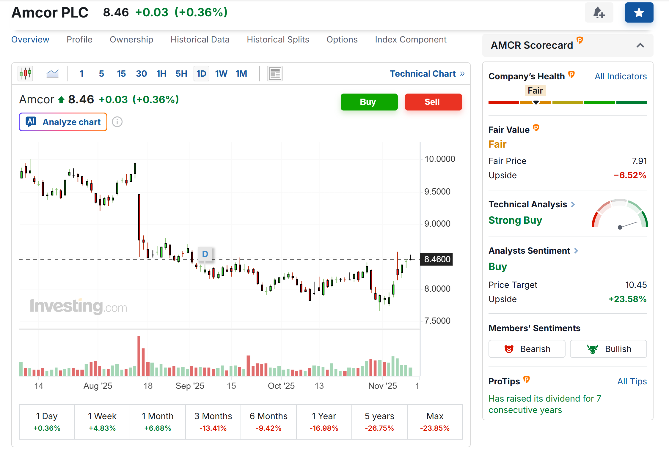The width and height of the screenshot is (669, 450).
Task: Open the All Indicators link
Action: tap(620, 76)
